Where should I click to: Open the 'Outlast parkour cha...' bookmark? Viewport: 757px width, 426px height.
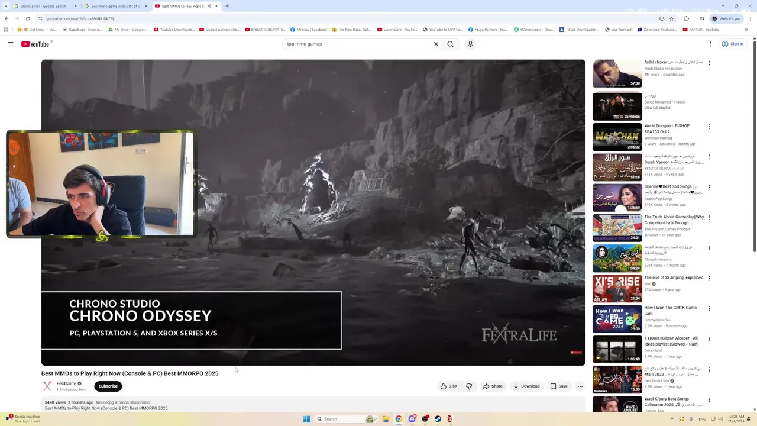(219, 30)
